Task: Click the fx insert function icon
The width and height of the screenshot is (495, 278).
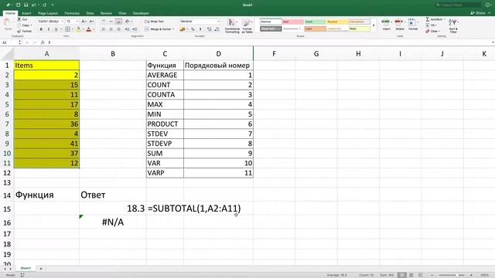Action: coord(43,42)
